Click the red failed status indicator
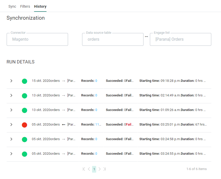Image resolution: width=221 pixels, height=179 pixels. [25, 125]
